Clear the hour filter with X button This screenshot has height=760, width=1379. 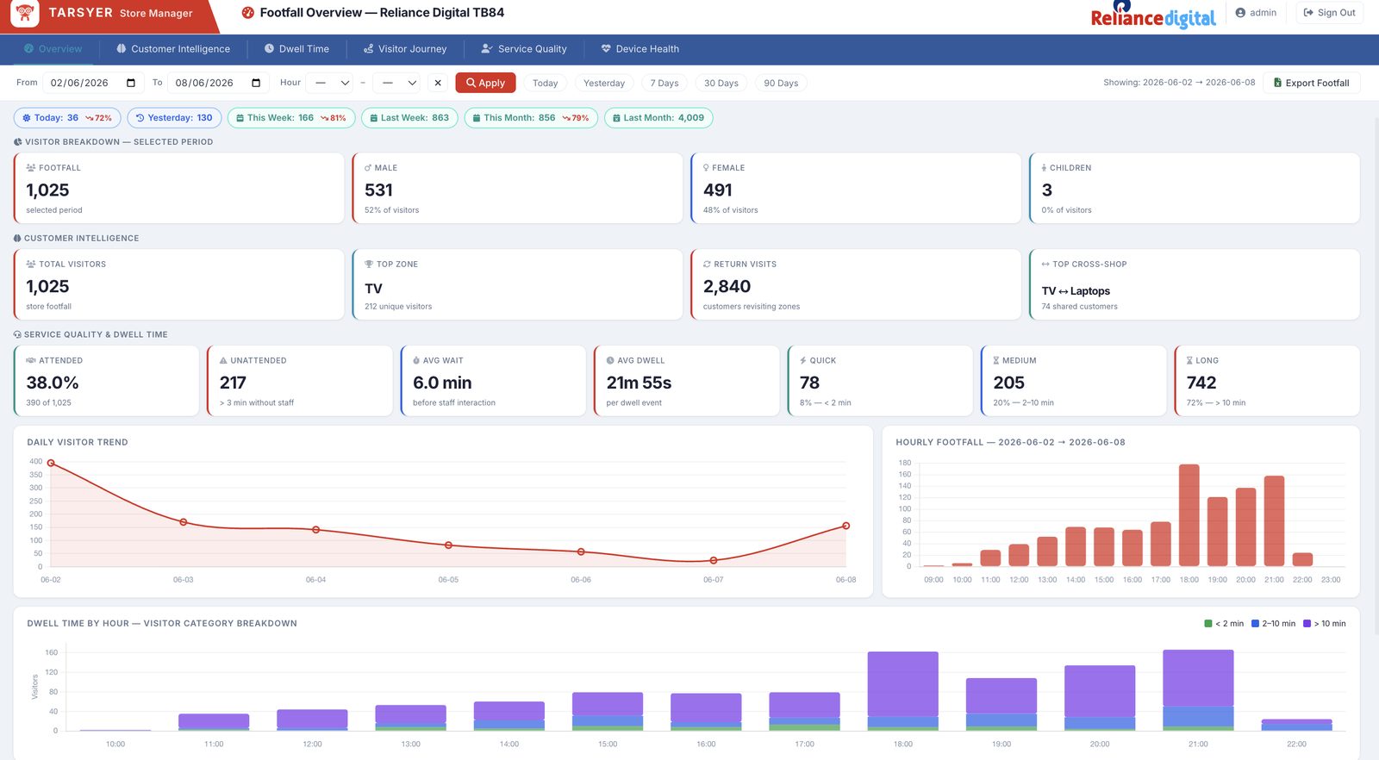[x=438, y=83]
